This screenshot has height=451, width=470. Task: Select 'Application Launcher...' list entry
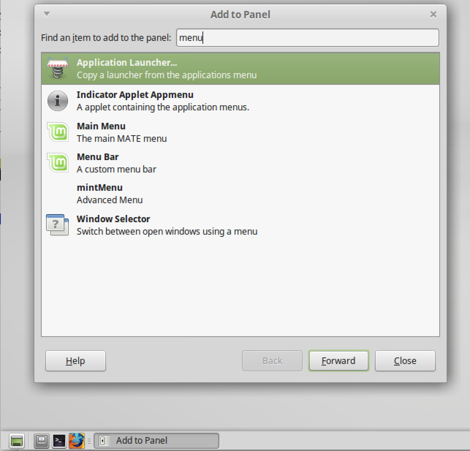240,69
